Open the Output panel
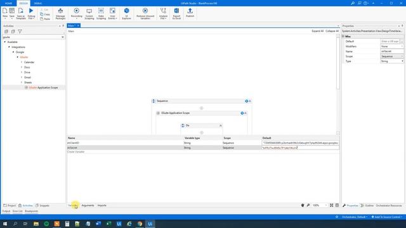The height and width of the screenshot is (228, 406). point(6,211)
